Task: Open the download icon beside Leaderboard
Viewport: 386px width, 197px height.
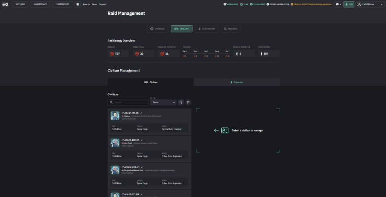Action: click(x=78, y=4)
